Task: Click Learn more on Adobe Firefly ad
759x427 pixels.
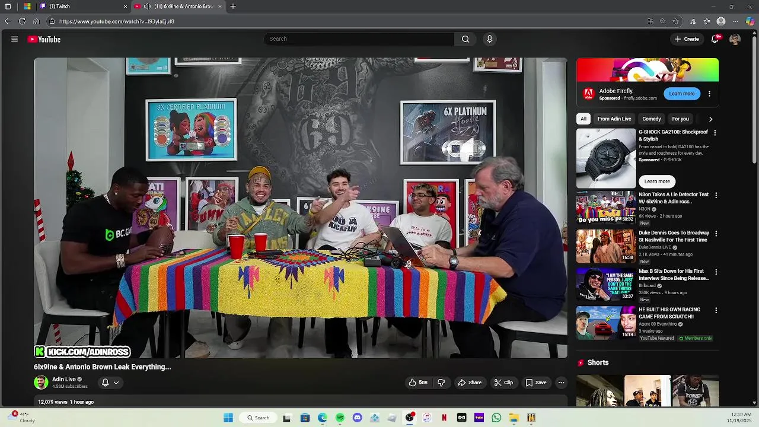Action: pos(682,94)
